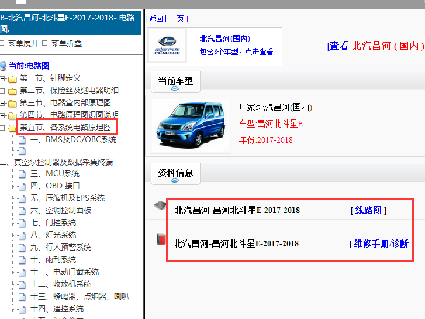The image size is (425, 319).
Task: Click page icon beside 十一、电动门窗系统
Action: (22, 272)
